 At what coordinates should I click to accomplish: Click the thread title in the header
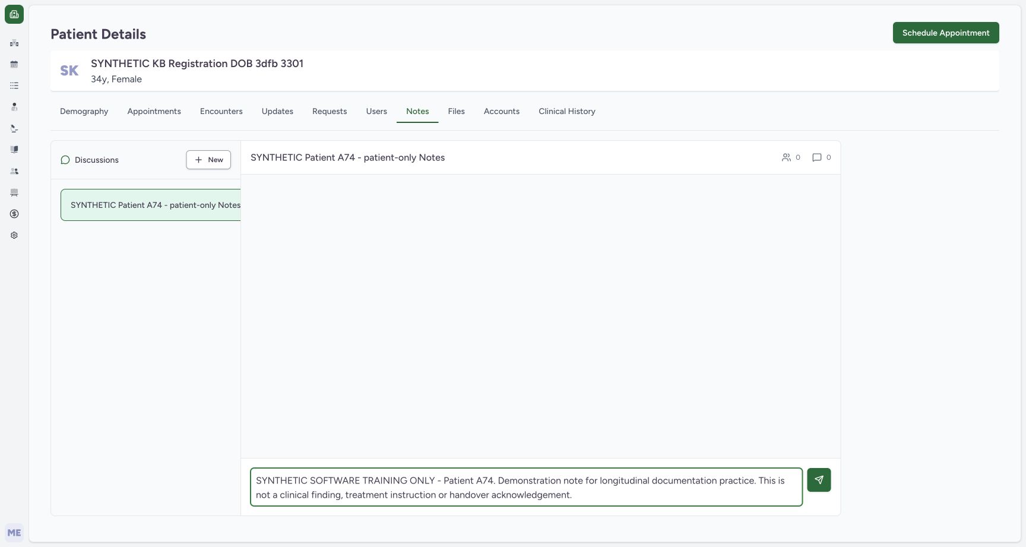point(347,157)
